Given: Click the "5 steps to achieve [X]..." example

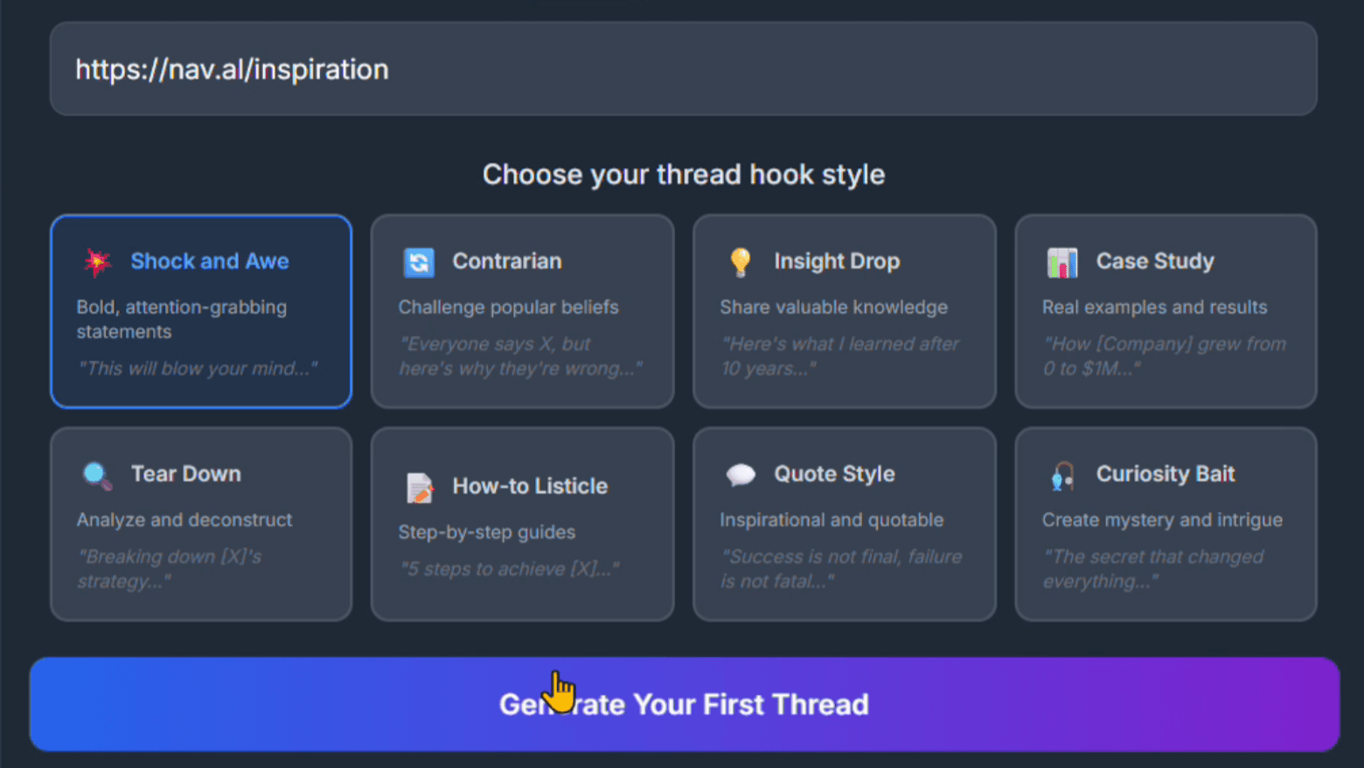Looking at the screenshot, I should (x=510, y=569).
